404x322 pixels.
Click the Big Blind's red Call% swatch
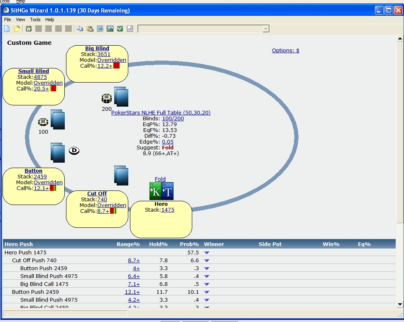coord(116,66)
